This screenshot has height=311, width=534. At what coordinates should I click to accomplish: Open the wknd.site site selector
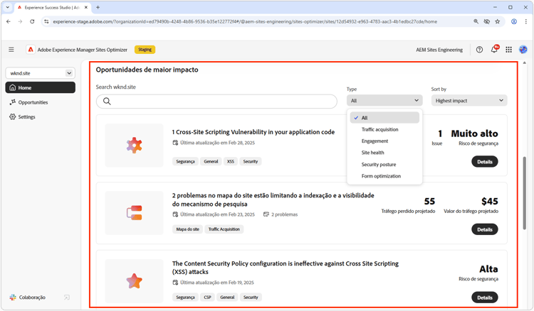[40, 73]
